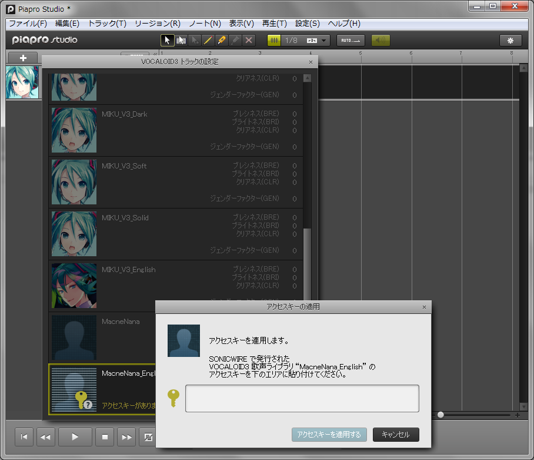
Task: Add a new track with plus button
Action: click(x=23, y=58)
